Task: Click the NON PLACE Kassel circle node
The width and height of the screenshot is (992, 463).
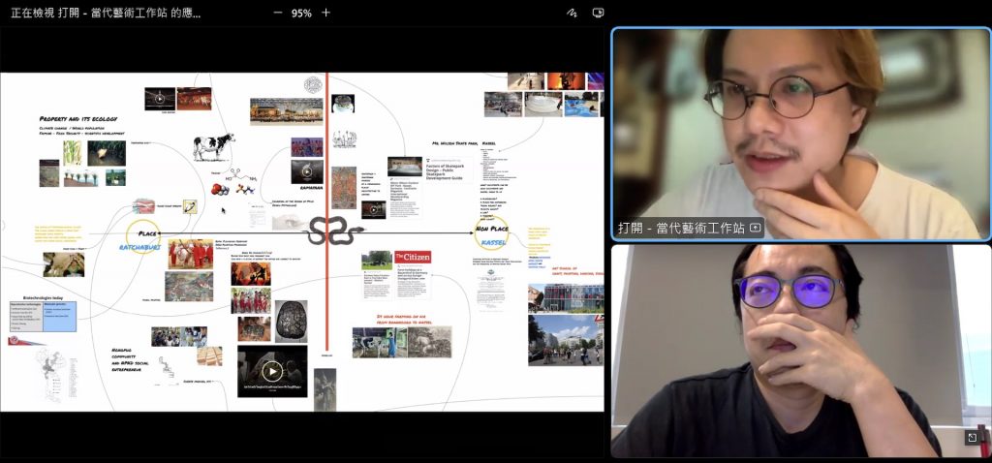Action: tap(491, 233)
